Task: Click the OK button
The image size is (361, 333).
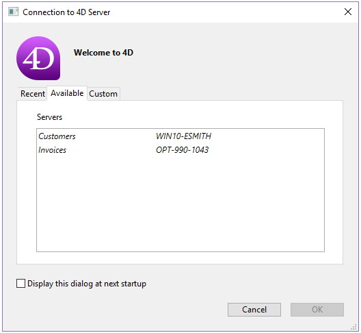Action: 317,310
